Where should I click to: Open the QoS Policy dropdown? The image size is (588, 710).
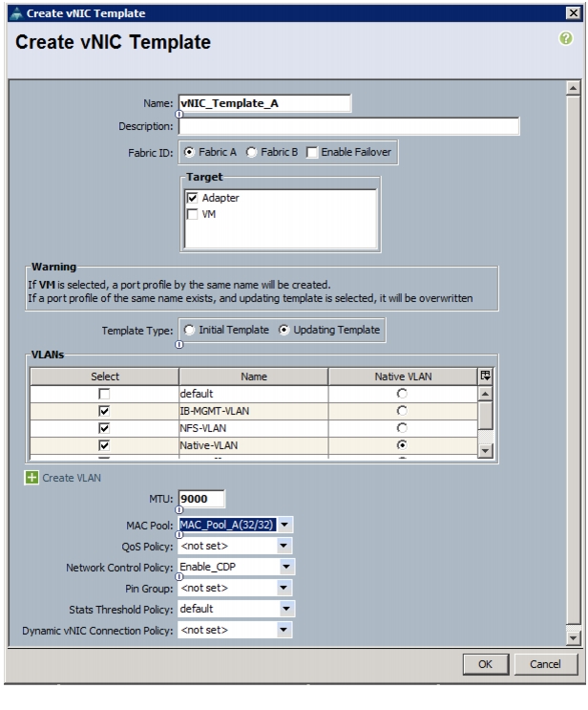pos(283,546)
